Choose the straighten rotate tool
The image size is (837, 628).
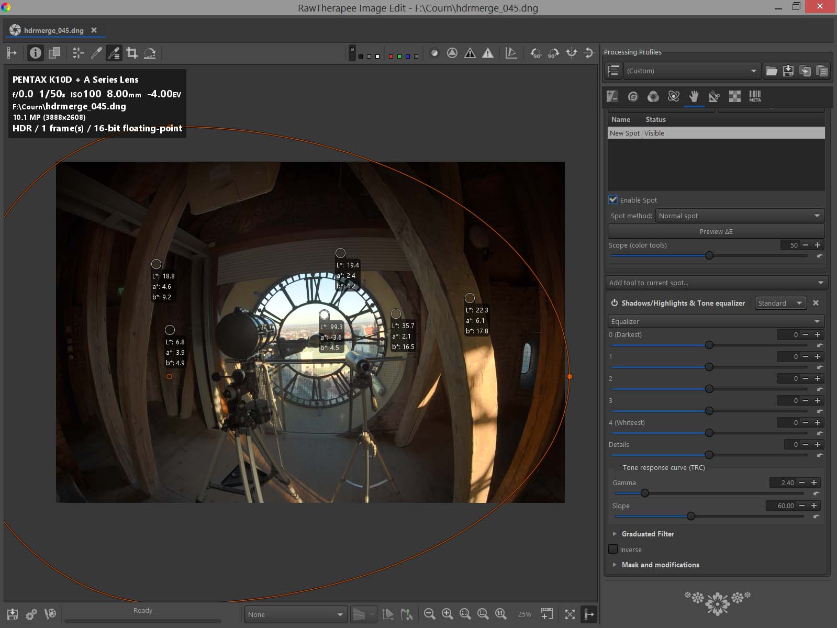click(150, 53)
